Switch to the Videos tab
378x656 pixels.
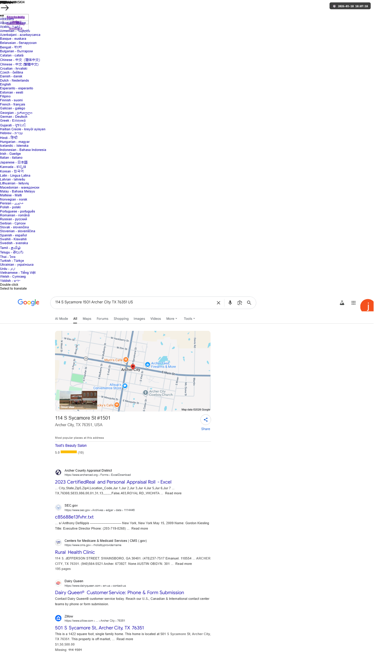(156, 319)
